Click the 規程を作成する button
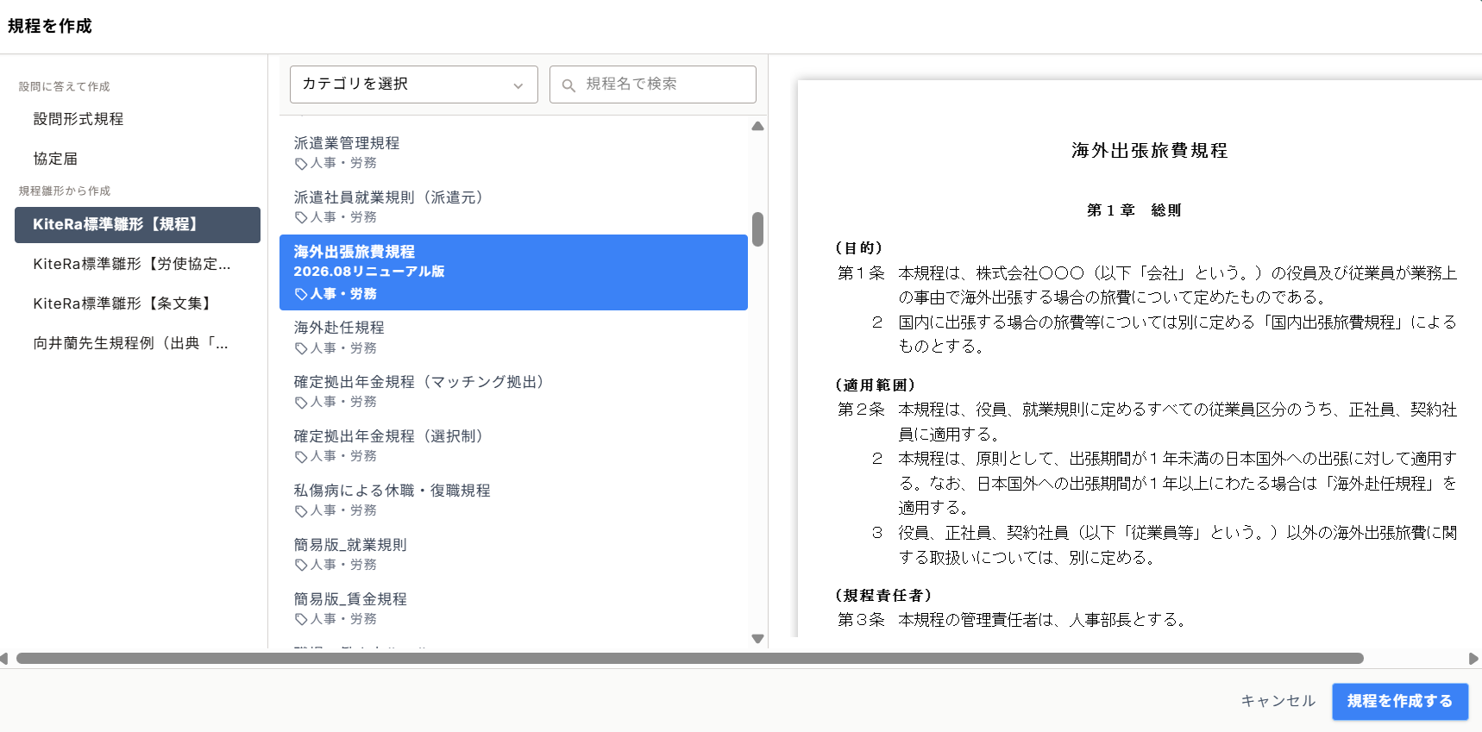Viewport: 1482px width, 732px height. click(x=1400, y=701)
